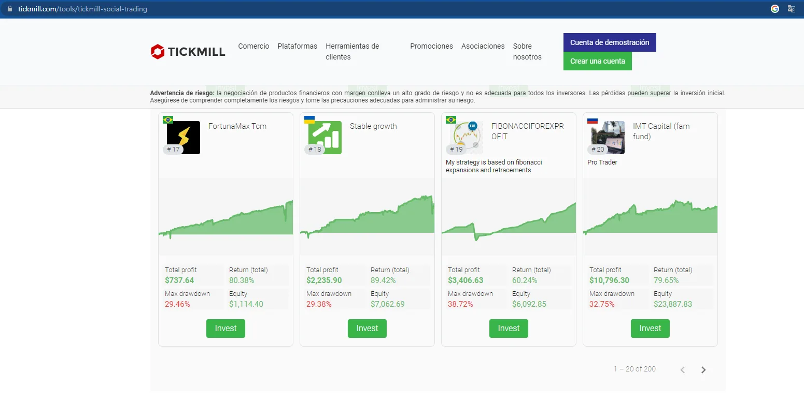
Task: Open the Sobre nosotros menu
Action: (527, 51)
